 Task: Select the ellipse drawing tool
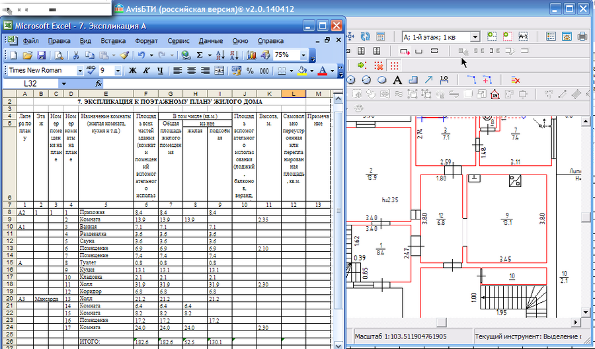381,80
